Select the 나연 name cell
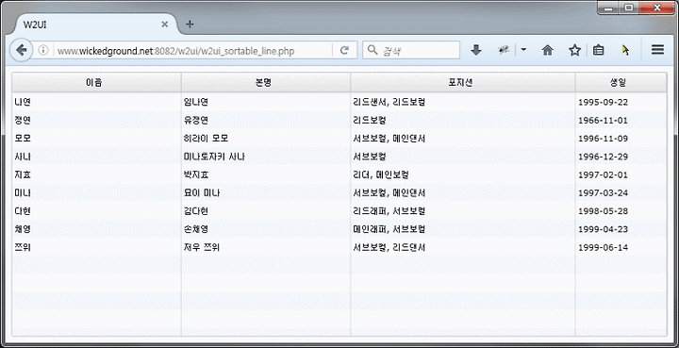This screenshot has width=679, height=348. click(x=96, y=102)
